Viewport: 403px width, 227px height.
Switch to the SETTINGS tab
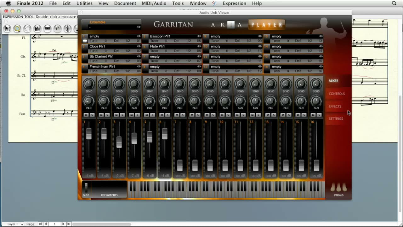(336, 119)
